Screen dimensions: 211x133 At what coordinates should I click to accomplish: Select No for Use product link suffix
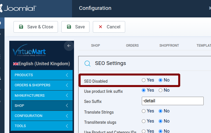[160, 90]
